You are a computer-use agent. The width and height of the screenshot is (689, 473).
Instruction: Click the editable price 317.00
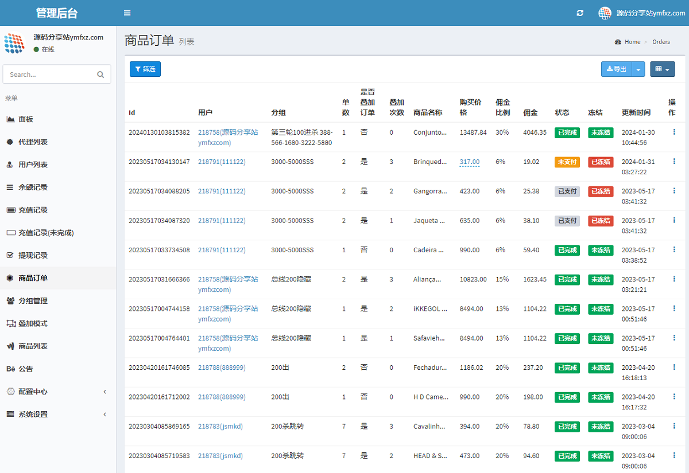click(x=469, y=162)
